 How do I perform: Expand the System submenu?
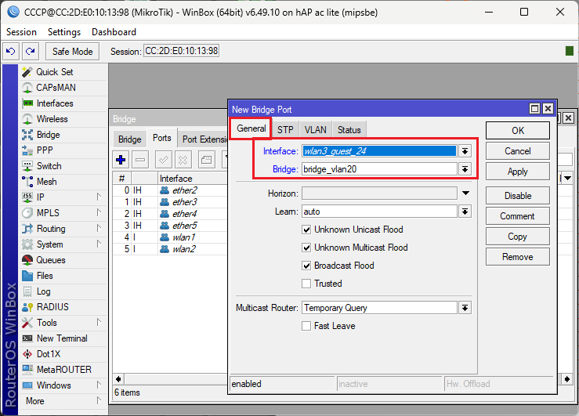tap(99, 244)
